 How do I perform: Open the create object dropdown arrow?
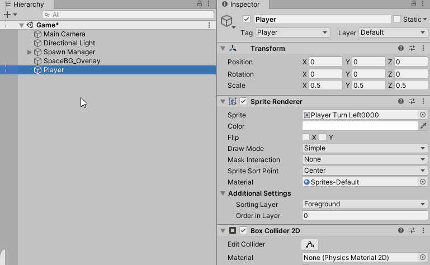tap(15, 15)
